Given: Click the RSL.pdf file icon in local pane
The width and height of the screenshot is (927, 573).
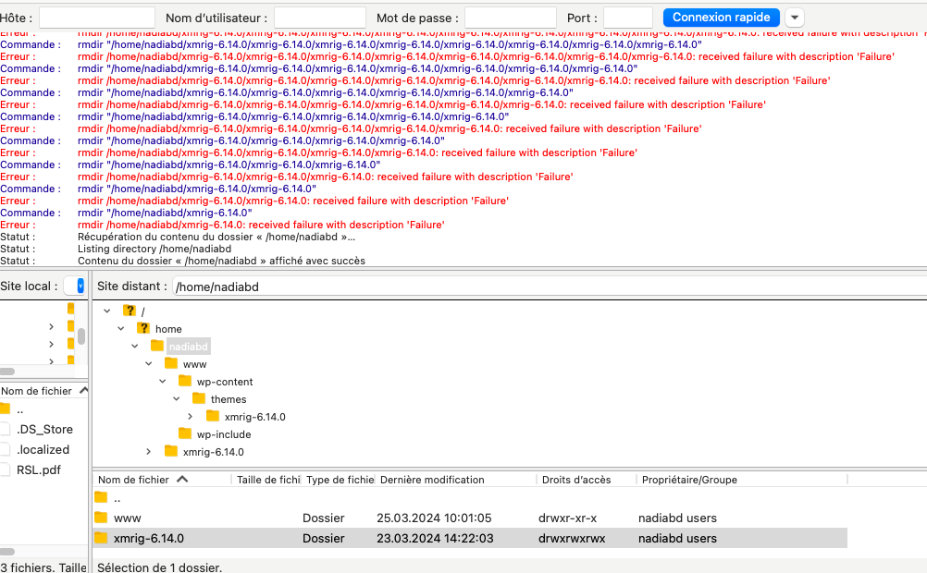Looking at the screenshot, I should coord(6,469).
